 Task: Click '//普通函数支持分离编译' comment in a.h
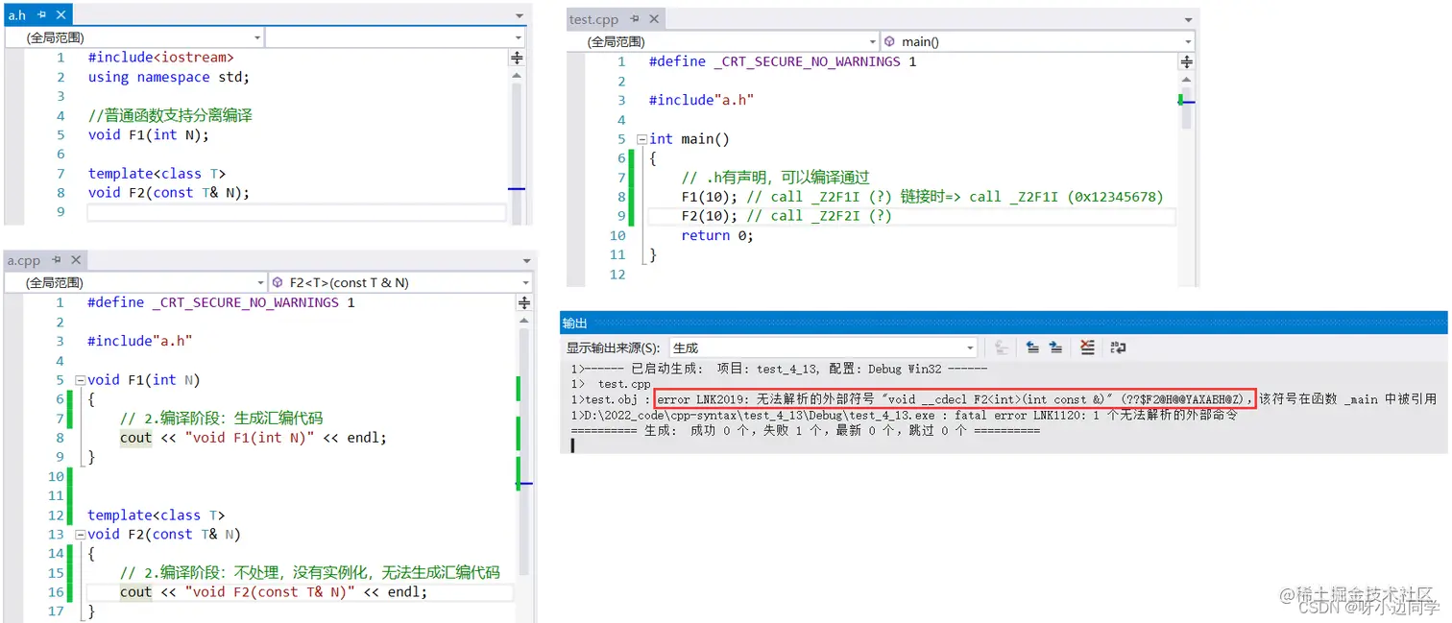170,115
